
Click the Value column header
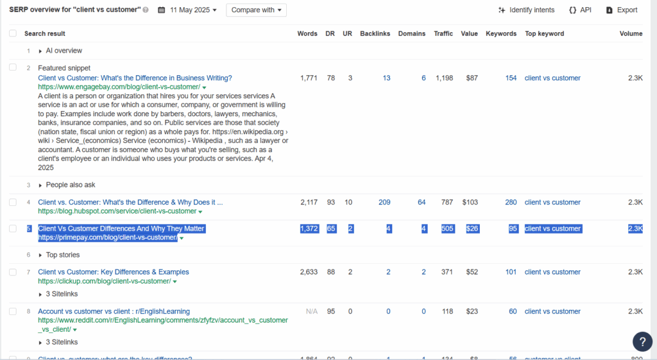[469, 33]
